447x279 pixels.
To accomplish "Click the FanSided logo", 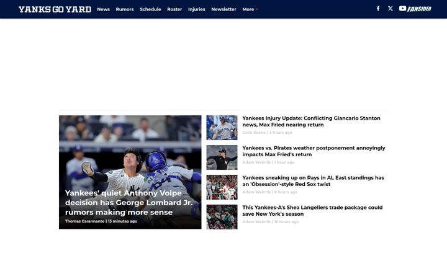I will 419,9.
